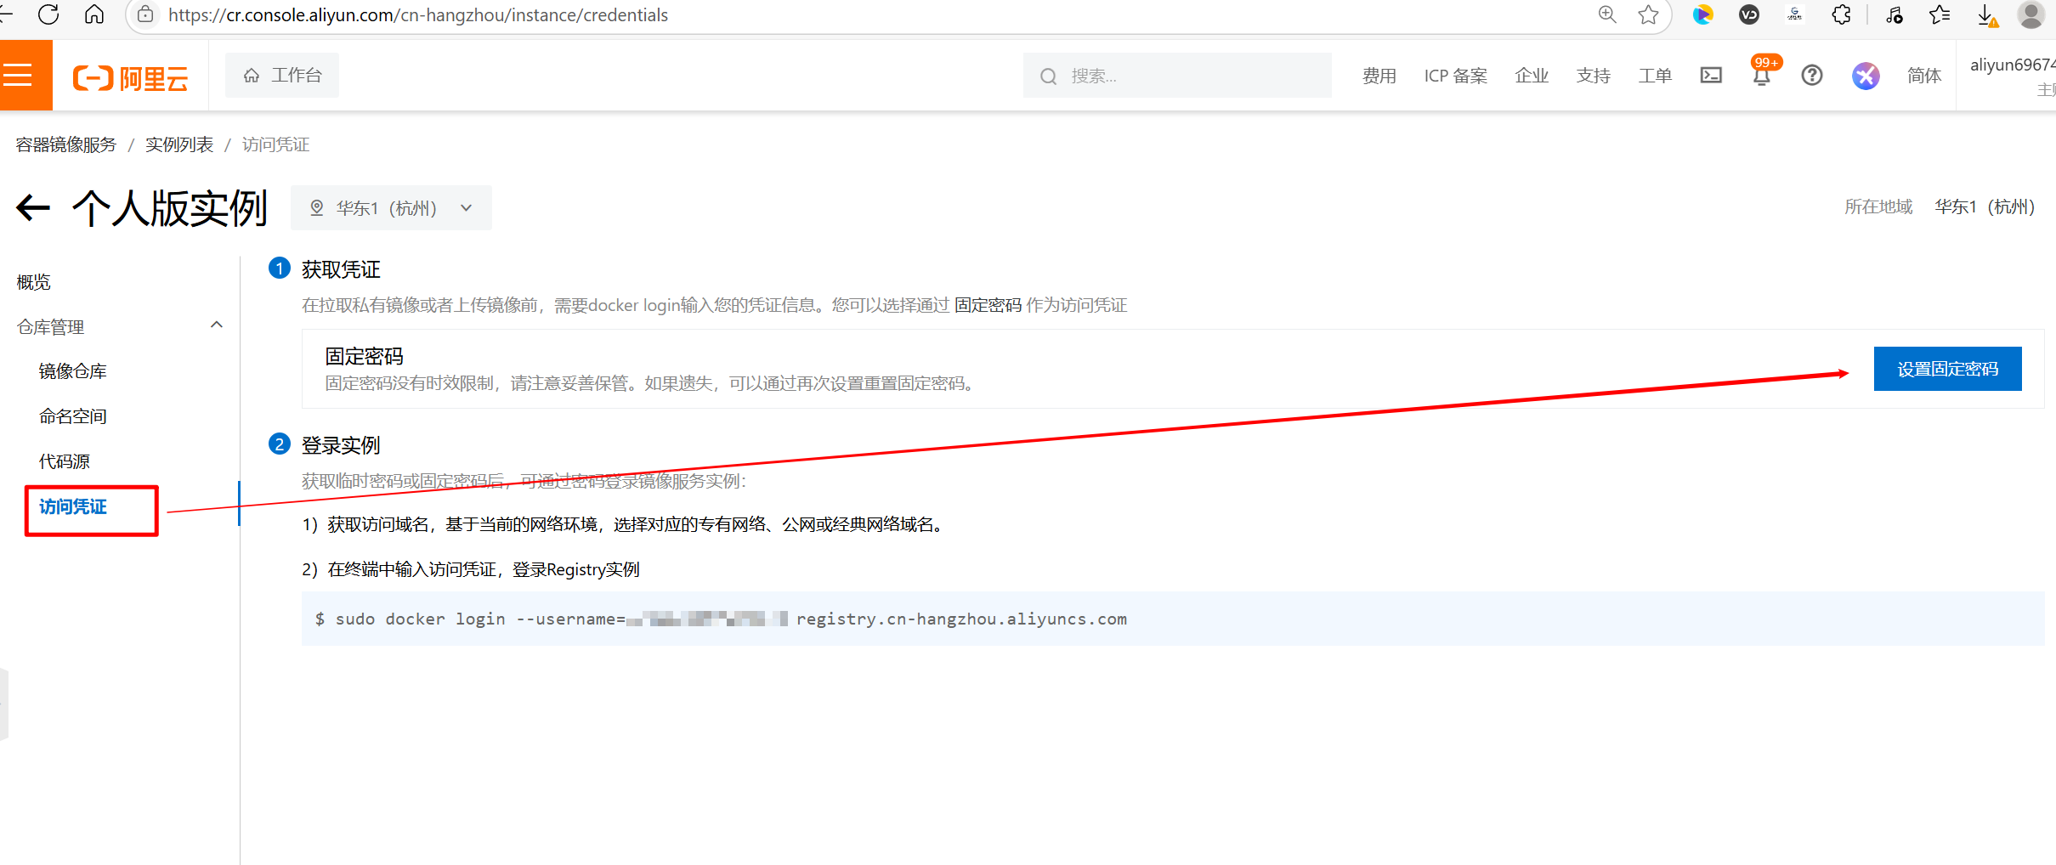Open the 简体 language selector
This screenshot has height=865, width=2056.
coord(1923,76)
